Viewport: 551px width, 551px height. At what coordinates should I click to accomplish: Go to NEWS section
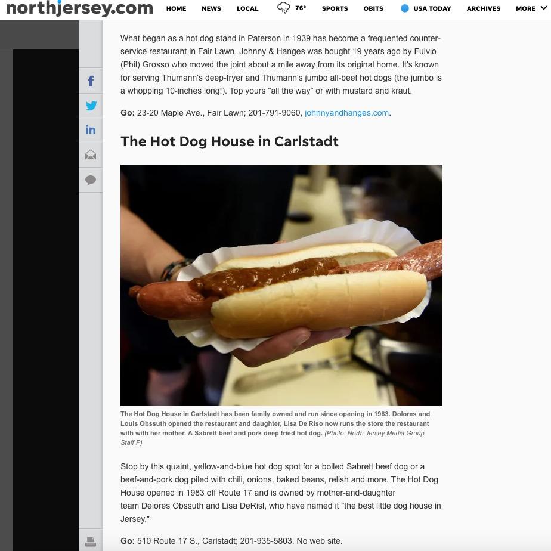(x=211, y=8)
